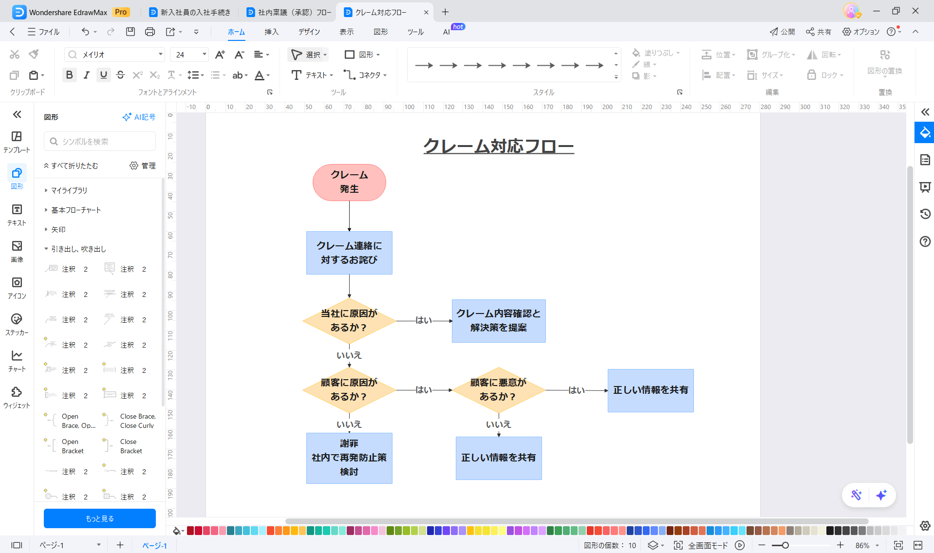Viewport: 934px width, 553px height.
Task: Open the 挿入 ribbon tab
Action: pyautogui.click(x=272, y=32)
